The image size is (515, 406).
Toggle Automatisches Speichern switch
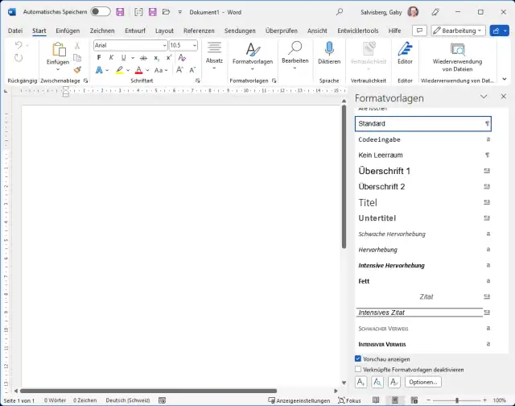pyautogui.click(x=101, y=12)
